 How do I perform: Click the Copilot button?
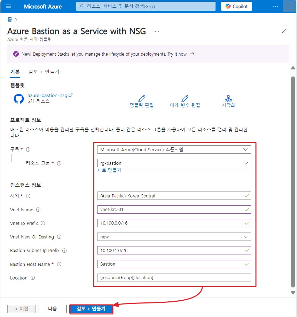coord(236,7)
